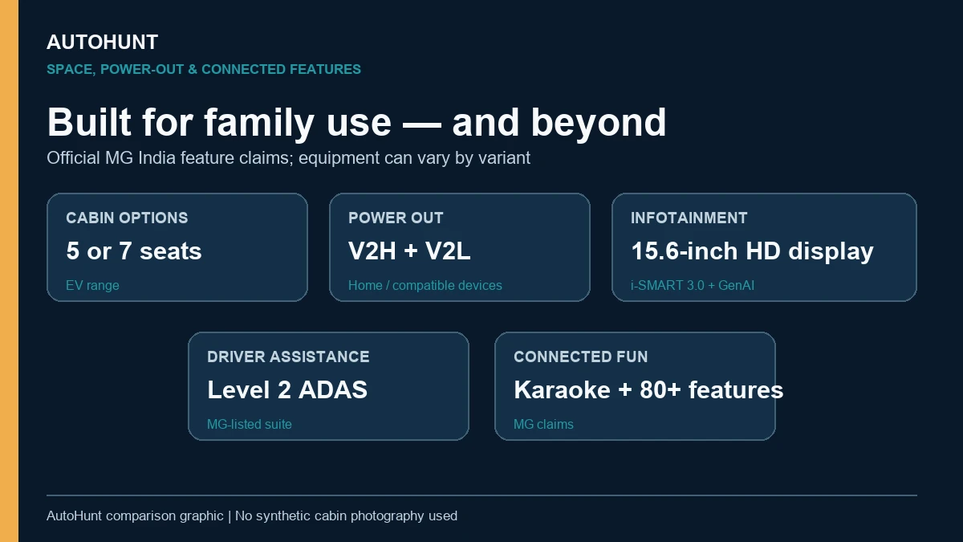The width and height of the screenshot is (963, 542).
Task: Click the 'V2H + V2L' value
Action: tap(409, 251)
